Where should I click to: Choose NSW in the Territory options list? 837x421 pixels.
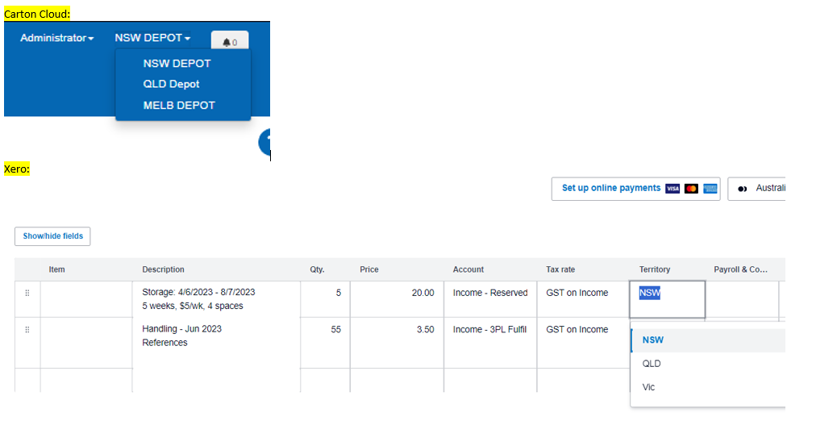click(653, 340)
